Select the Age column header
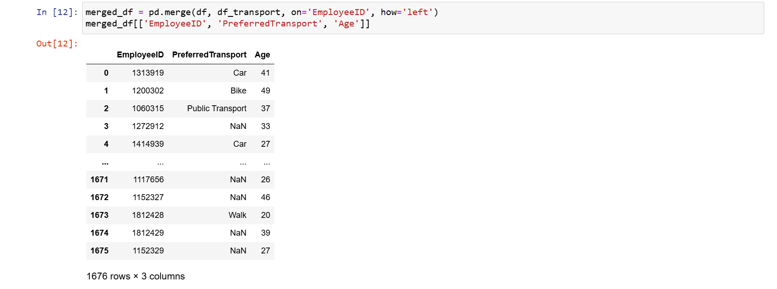The height and width of the screenshot is (289, 777). pyautogui.click(x=262, y=55)
